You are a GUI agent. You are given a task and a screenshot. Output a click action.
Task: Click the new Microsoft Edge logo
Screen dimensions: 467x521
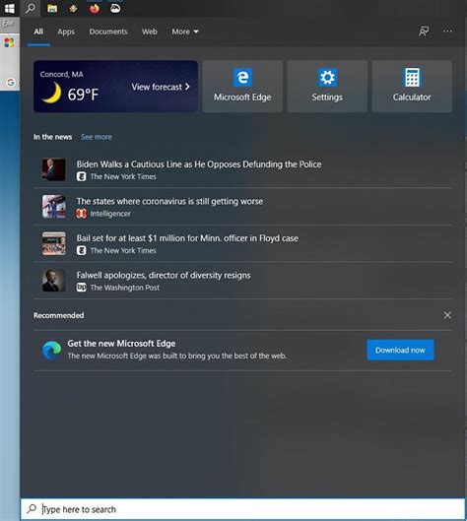coord(52,350)
